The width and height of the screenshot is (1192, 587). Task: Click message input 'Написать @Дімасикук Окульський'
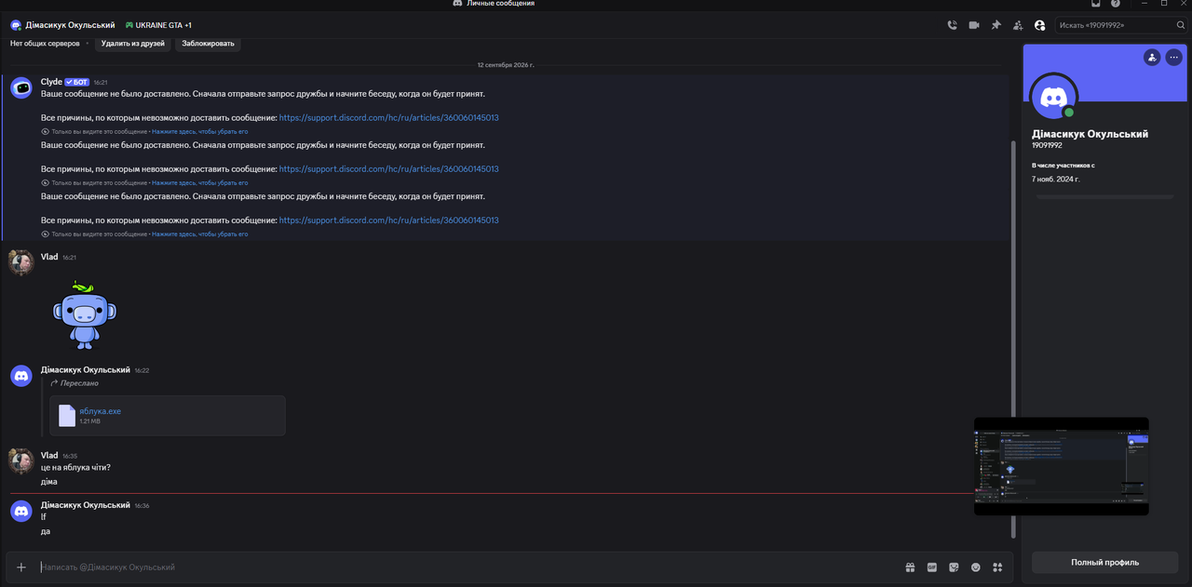466,567
